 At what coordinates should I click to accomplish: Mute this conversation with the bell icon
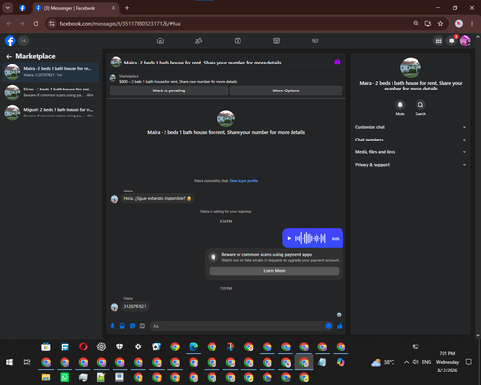point(400,105)
